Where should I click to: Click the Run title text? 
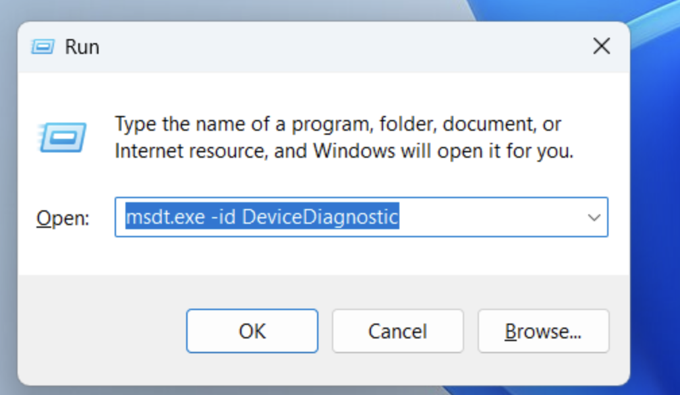click(83, 46)
